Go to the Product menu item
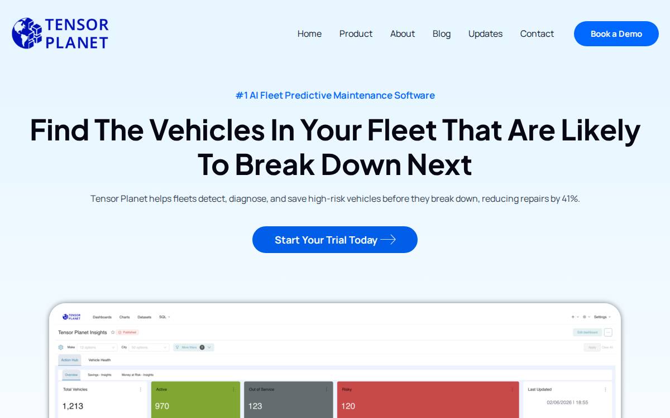The height and width of the screenshot is (418, 670). (x=356, y=33)
